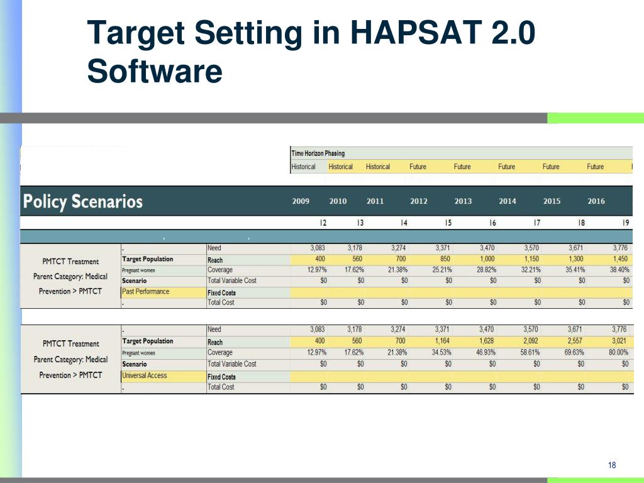Screen dimensions: 644x483
Task: Click the Pregnant women label in Past Performance table
Action: [138, 270]
